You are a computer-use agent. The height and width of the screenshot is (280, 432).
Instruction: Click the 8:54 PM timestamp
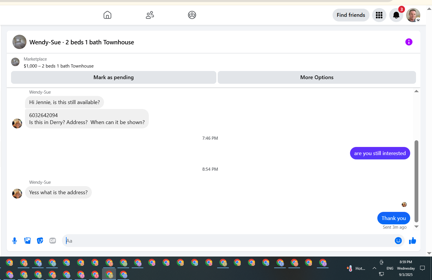(x=210, y=169)
